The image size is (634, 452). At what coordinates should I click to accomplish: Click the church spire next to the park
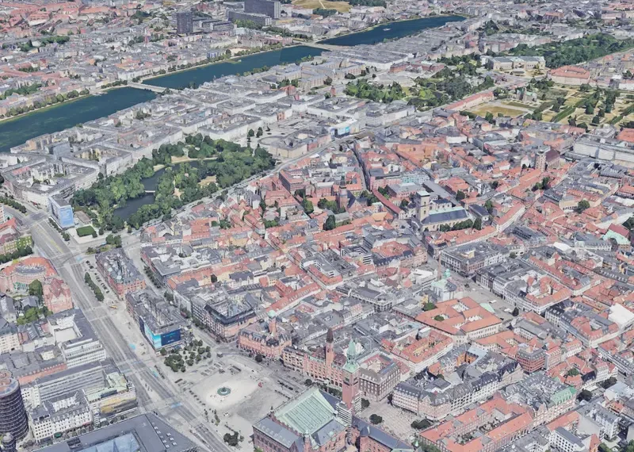[343, 193]
